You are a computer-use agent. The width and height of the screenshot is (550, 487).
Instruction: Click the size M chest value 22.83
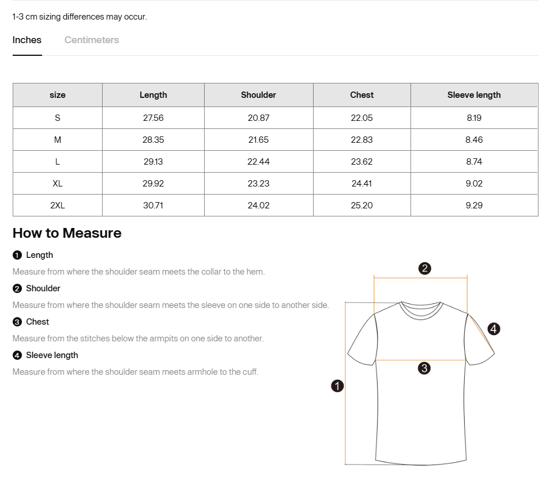click(x=361, y=140)
